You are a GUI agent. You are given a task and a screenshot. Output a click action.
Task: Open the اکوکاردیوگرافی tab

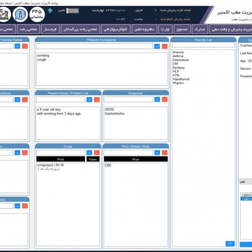click(x=114, y=29)
